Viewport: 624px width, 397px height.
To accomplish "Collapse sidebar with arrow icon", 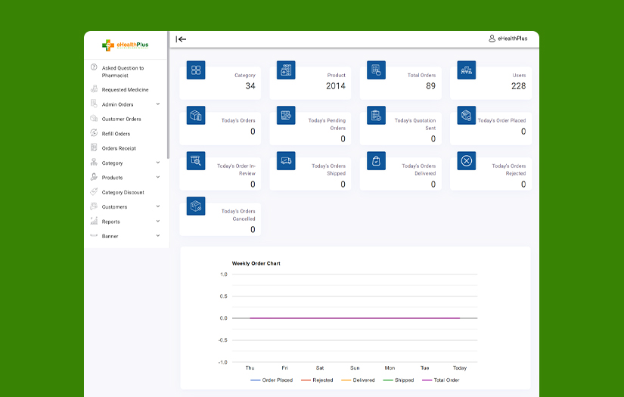I will click(181, 39).
